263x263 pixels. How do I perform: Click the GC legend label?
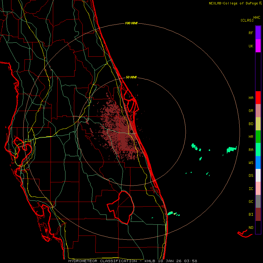point(251,202)
